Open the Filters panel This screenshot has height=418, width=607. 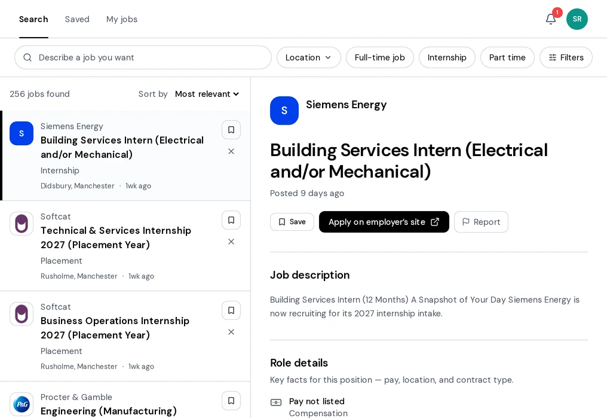tap(566, 57)
